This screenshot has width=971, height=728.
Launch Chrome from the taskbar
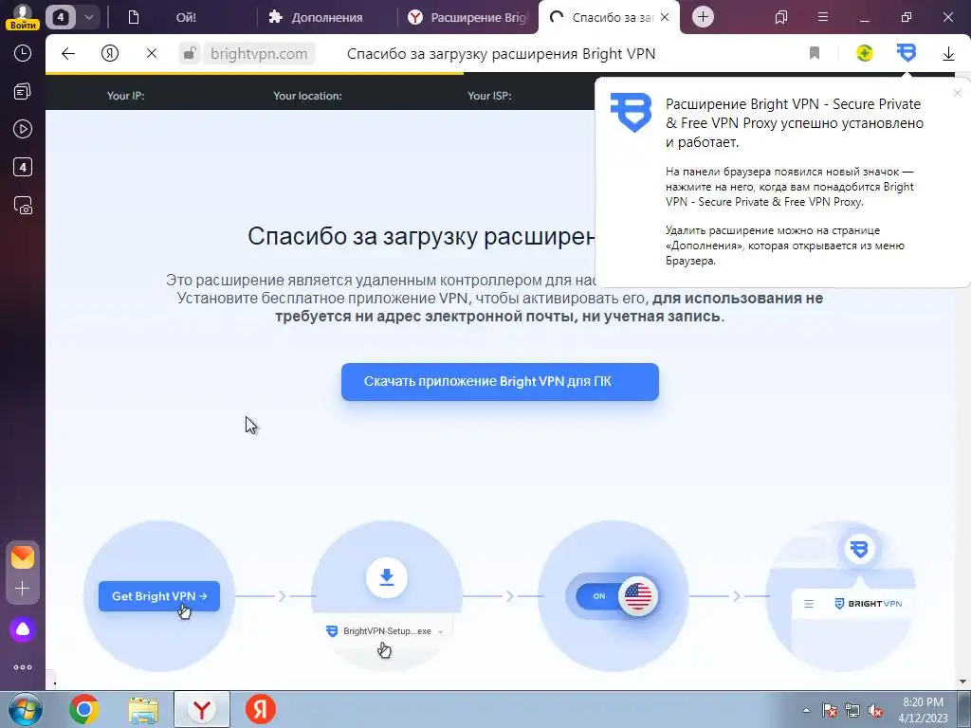pos(84,709)
